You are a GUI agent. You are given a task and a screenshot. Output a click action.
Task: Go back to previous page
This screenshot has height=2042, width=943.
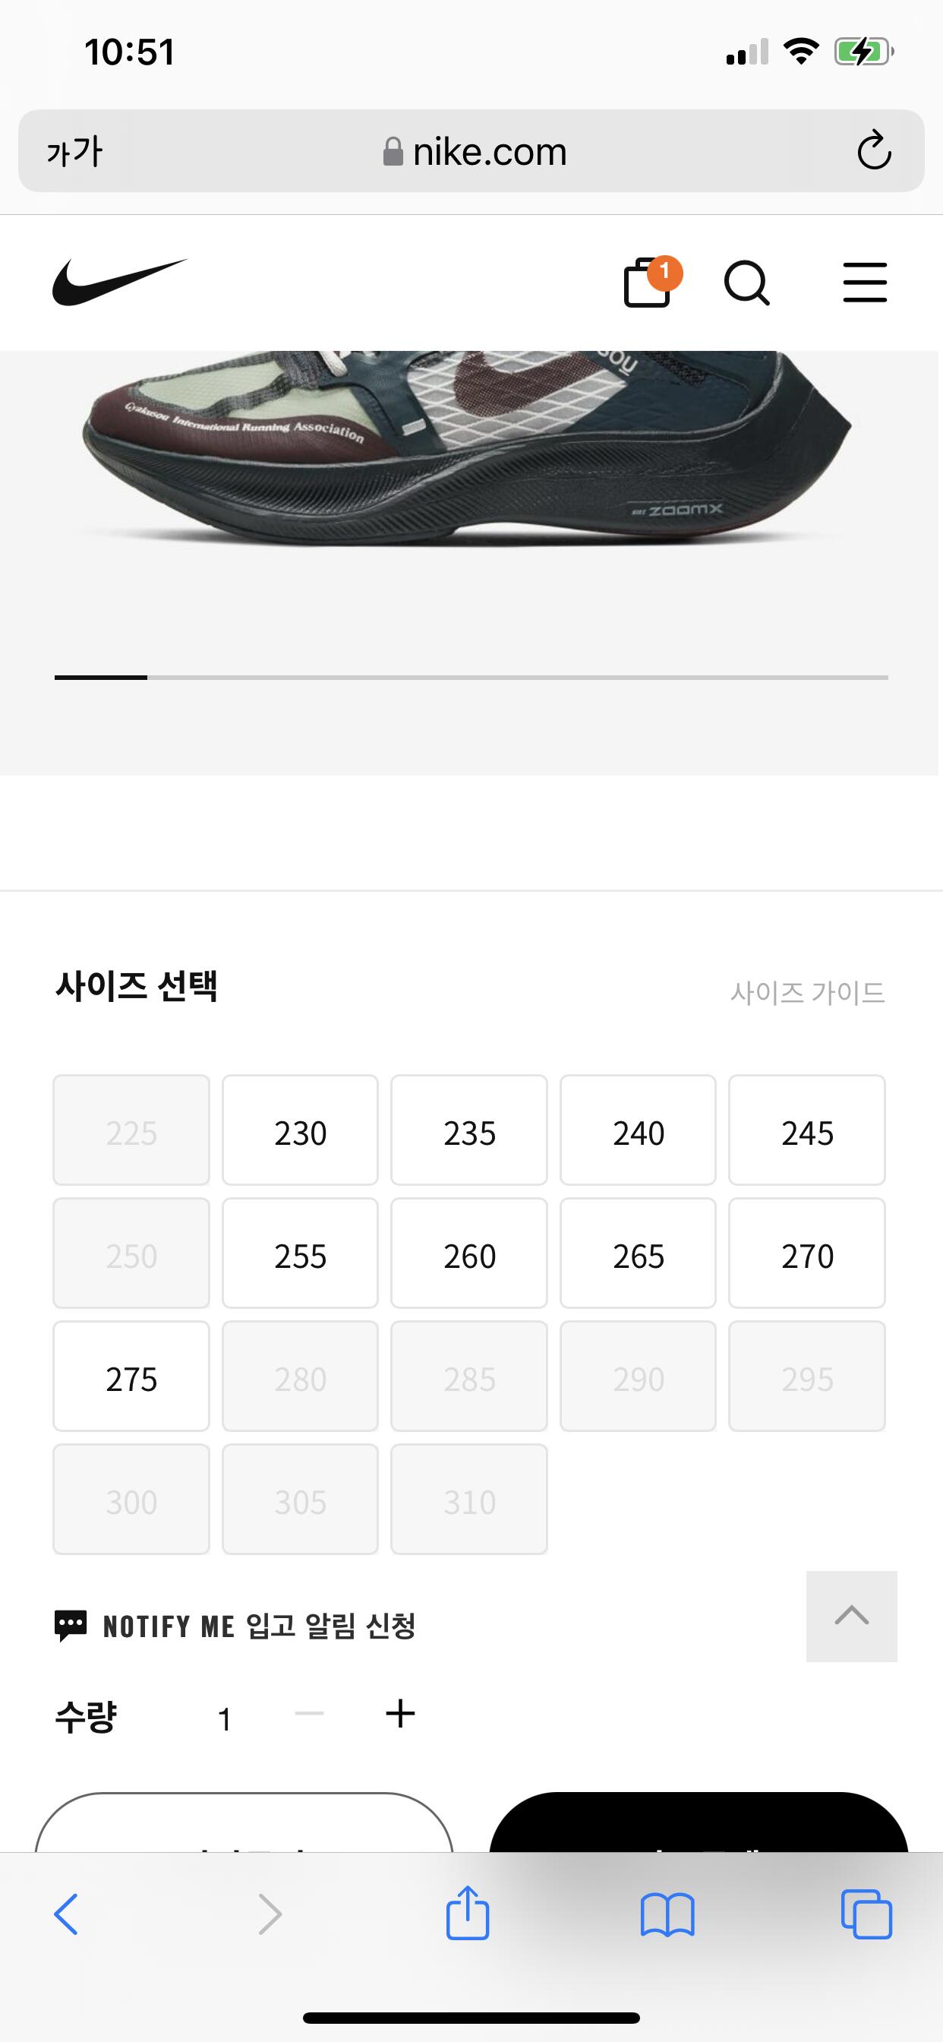[x=67, y=1914]
